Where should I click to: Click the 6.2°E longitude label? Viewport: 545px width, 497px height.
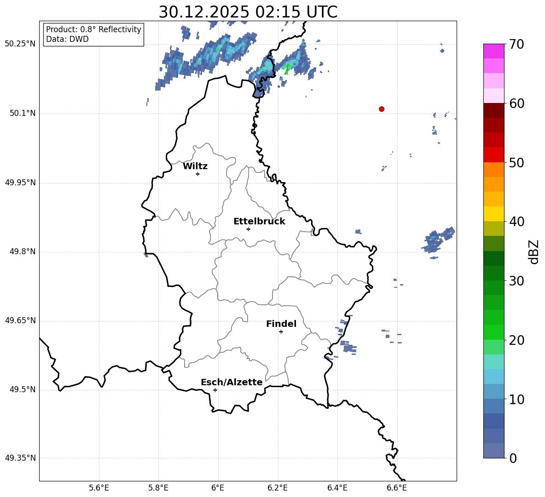(x=278, y=488)
